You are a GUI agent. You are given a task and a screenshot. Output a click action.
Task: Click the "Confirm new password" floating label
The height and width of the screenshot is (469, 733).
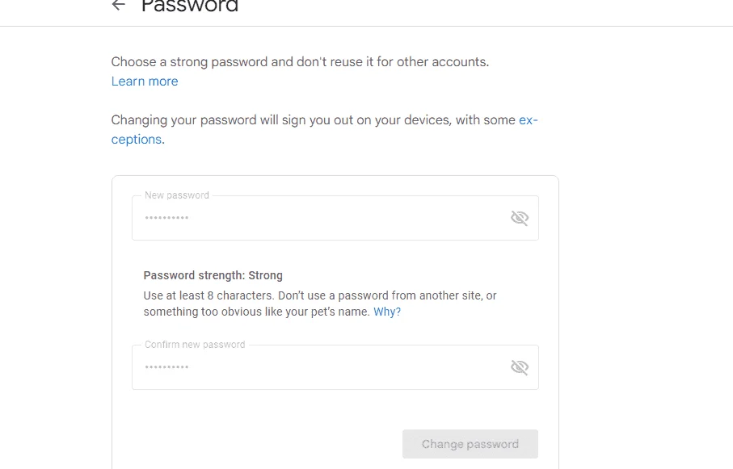[195, 345]
